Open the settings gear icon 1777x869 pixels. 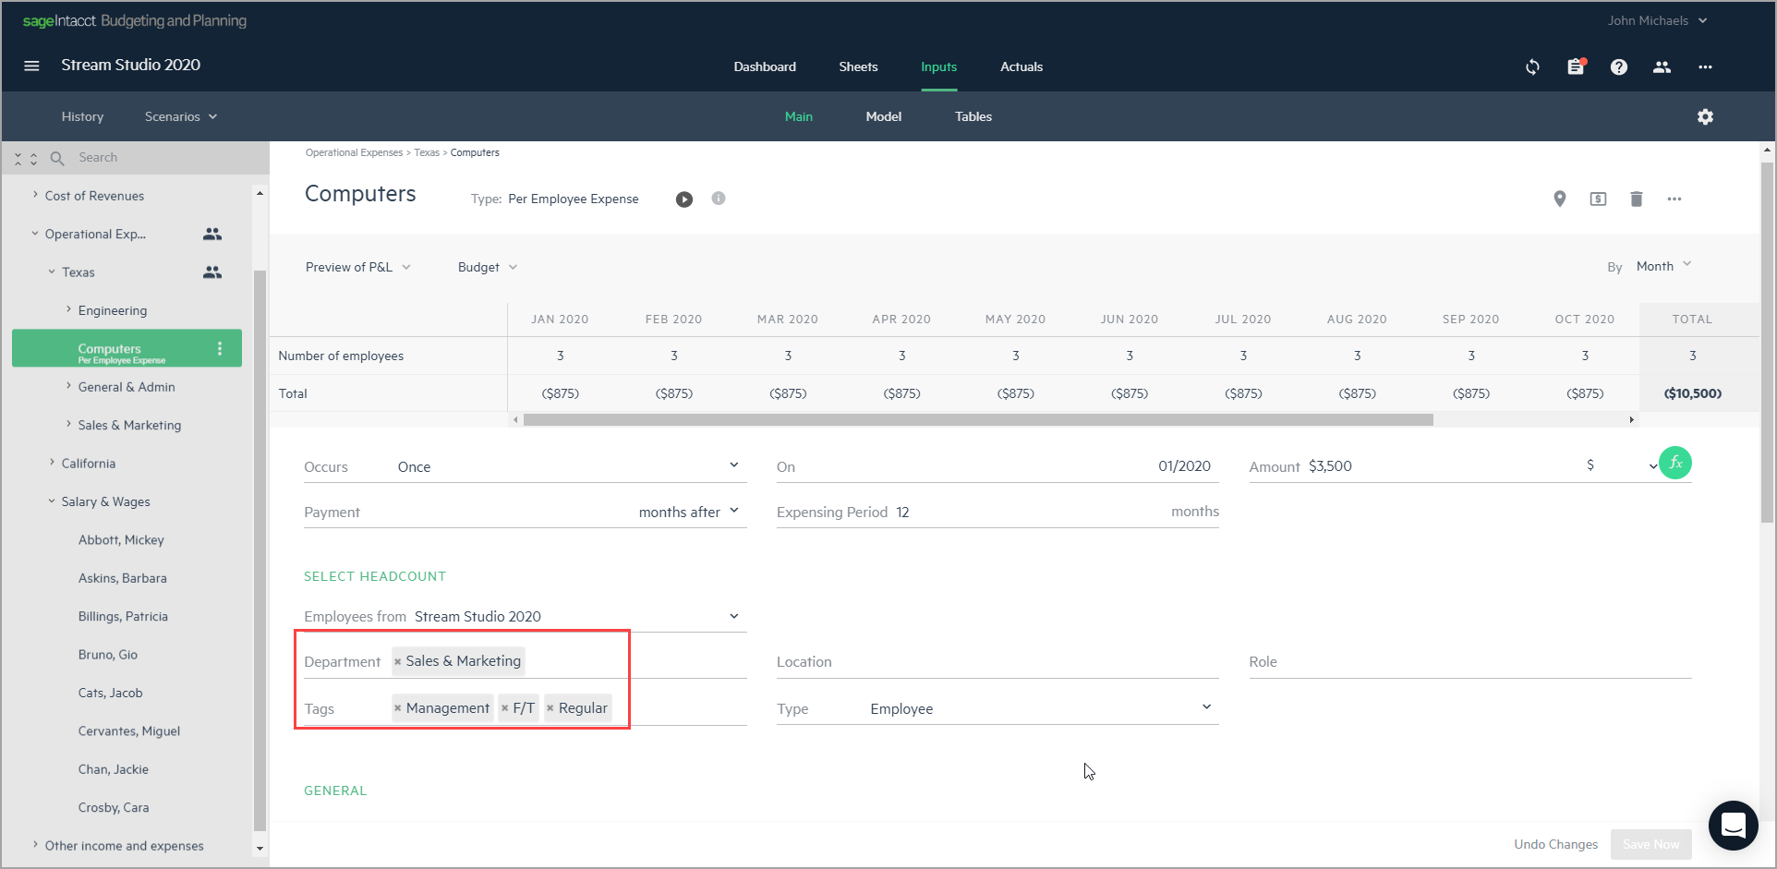pyautogui.click(x=1705, y=116)
